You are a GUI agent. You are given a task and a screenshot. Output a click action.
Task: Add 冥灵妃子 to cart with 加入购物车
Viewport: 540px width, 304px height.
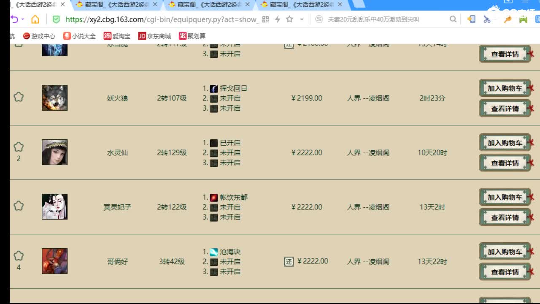click(505, 197)
